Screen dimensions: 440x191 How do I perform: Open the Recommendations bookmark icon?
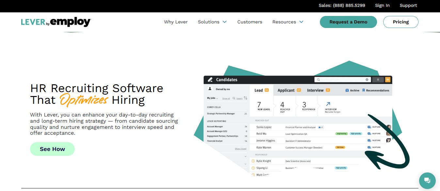(x=363, y=90)
